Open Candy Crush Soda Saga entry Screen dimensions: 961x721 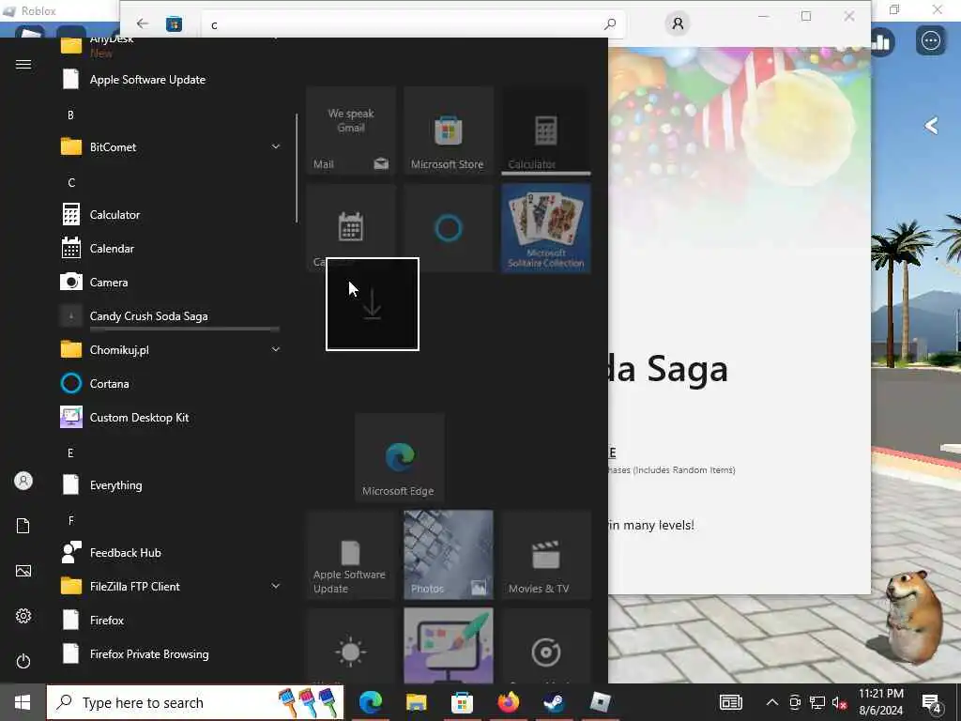click(171, 316)
